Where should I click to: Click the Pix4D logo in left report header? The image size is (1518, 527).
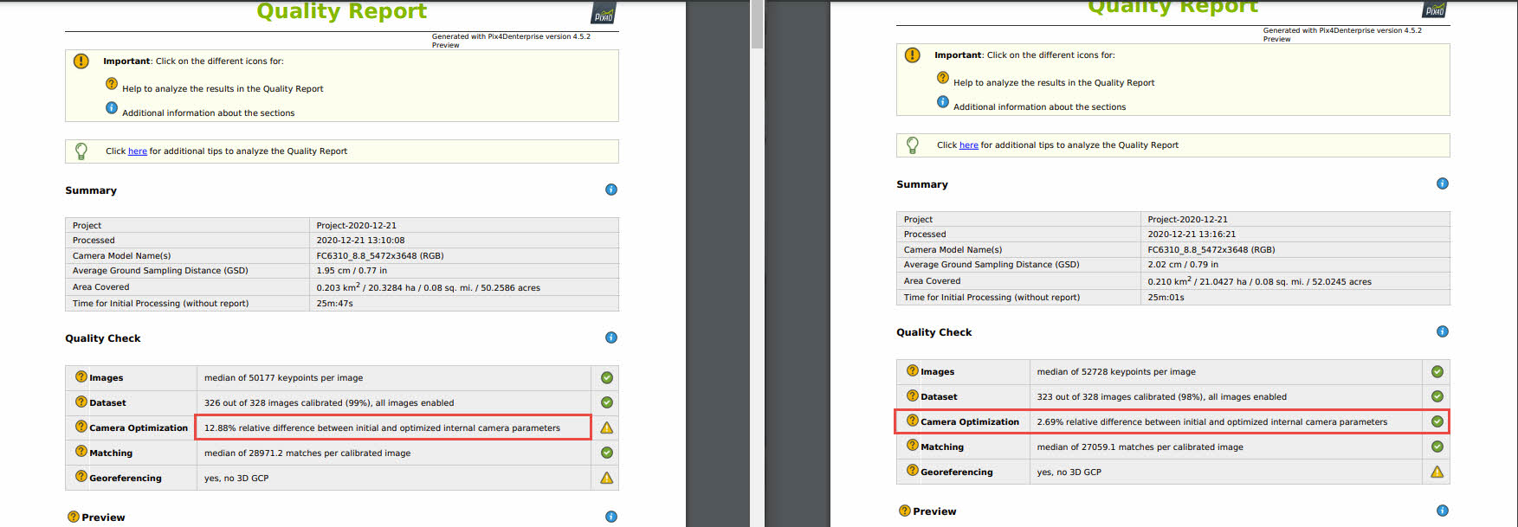tap(604, 14)
